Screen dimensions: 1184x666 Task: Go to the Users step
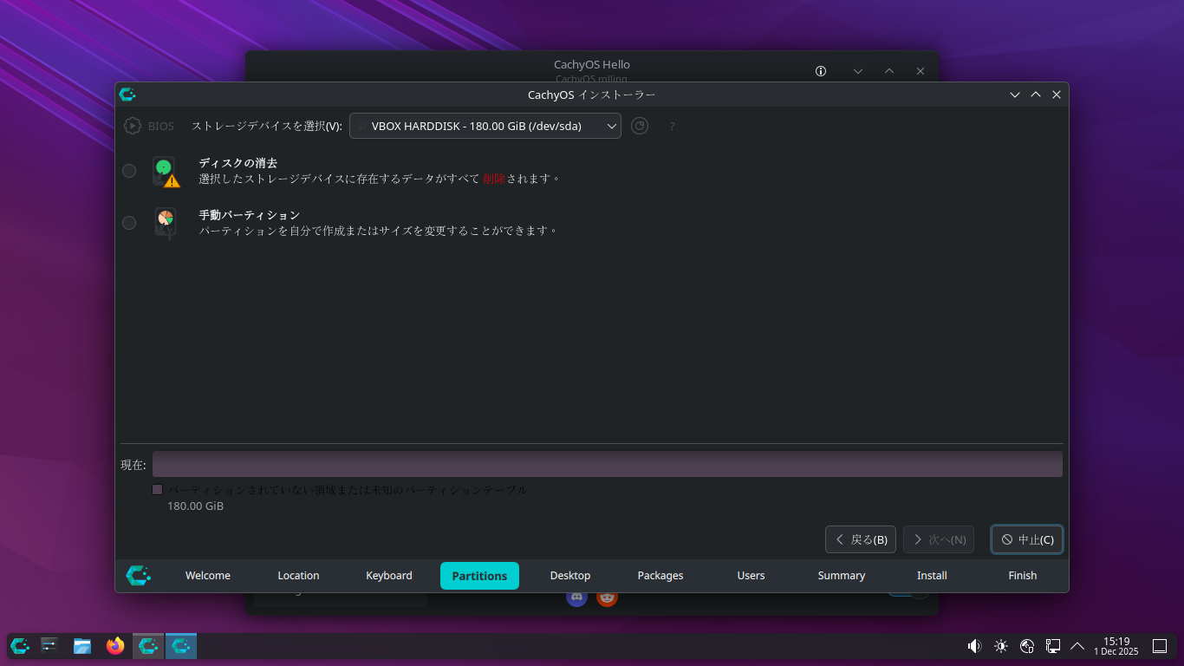click(751, 576)
